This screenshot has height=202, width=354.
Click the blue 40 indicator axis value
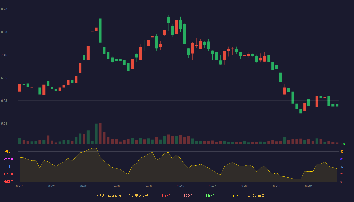coord(342,167)
